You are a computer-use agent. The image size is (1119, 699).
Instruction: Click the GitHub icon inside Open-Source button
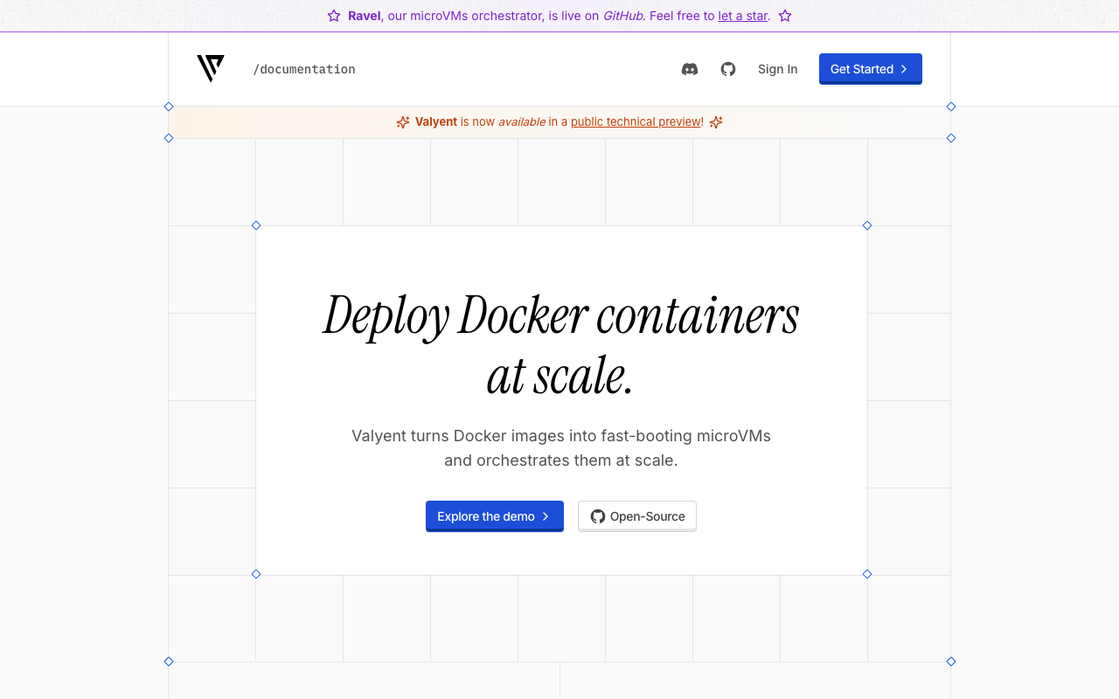click(x=598, y=516)
